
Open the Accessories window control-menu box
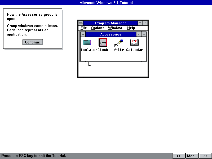83,34
